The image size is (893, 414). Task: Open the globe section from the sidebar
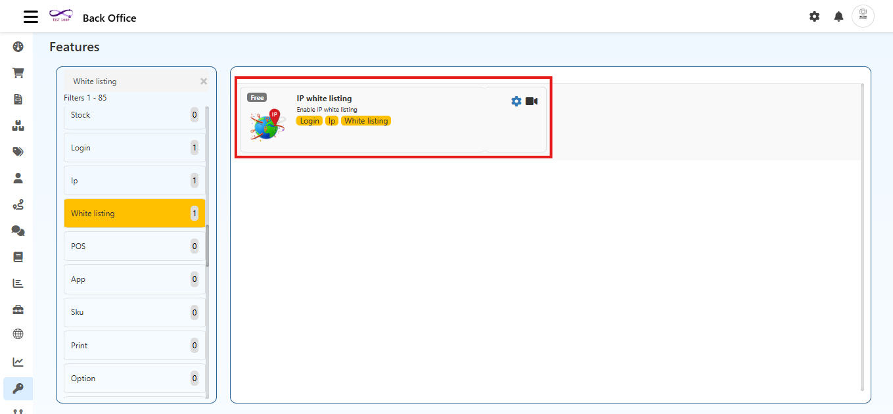coord(18,334)
